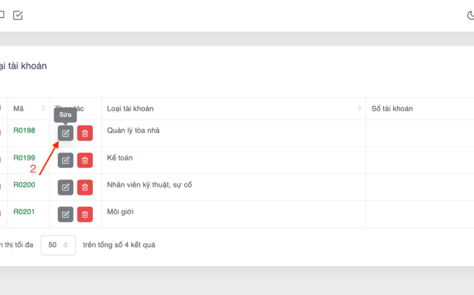
Task: Click the red trash icon for R0199
Action: (85, 160)
